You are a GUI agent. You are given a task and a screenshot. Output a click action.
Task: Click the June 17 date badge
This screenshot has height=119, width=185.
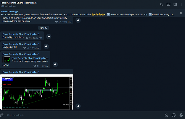click(x=44, y=28)
